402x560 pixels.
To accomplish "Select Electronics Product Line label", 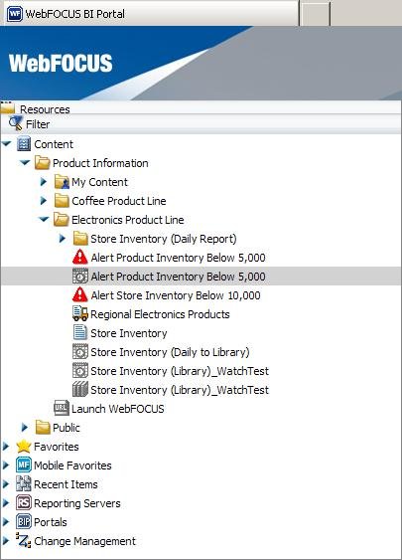I will (x=128, y=220).
